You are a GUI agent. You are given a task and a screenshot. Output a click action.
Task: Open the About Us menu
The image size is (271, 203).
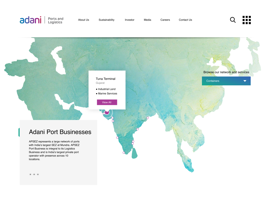pos(83,20)
